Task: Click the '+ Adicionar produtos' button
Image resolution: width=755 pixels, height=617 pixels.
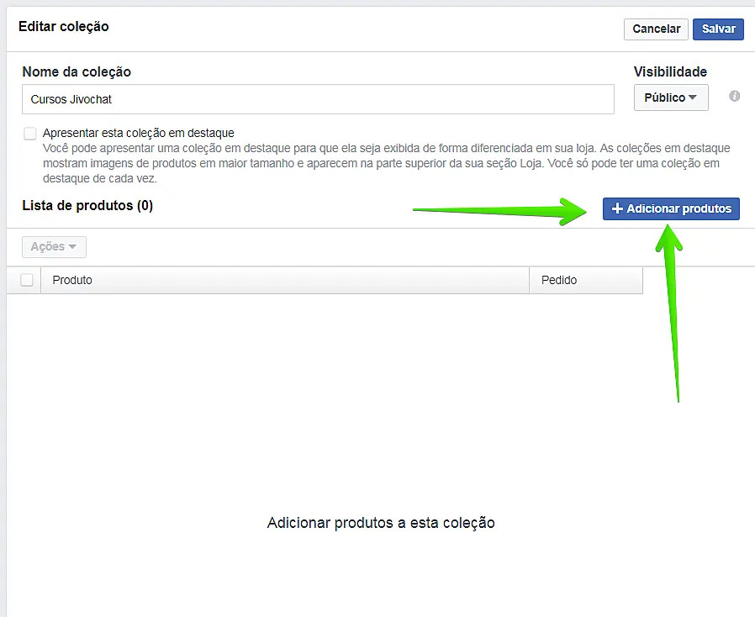Action: coord(670,208)
